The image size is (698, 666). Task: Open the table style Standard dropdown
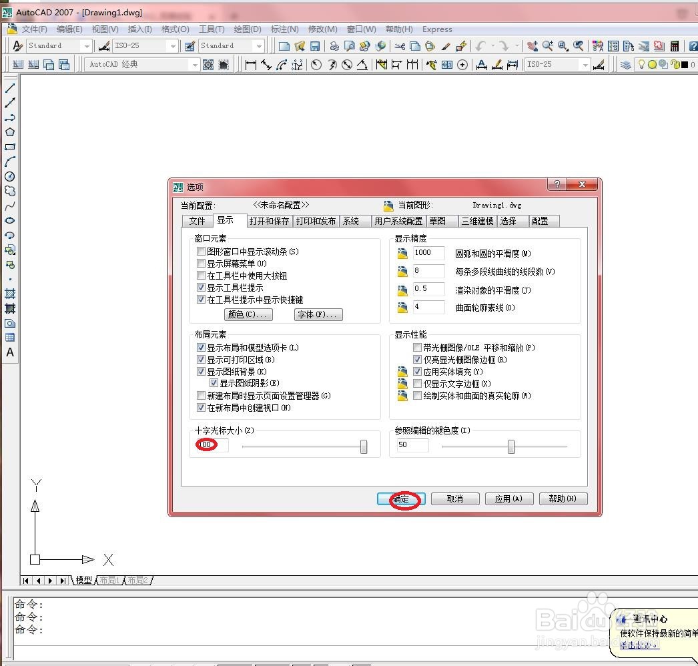(x=259, y=46)
